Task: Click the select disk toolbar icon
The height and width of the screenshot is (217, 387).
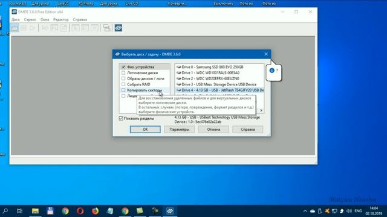Action: (15, 28)
